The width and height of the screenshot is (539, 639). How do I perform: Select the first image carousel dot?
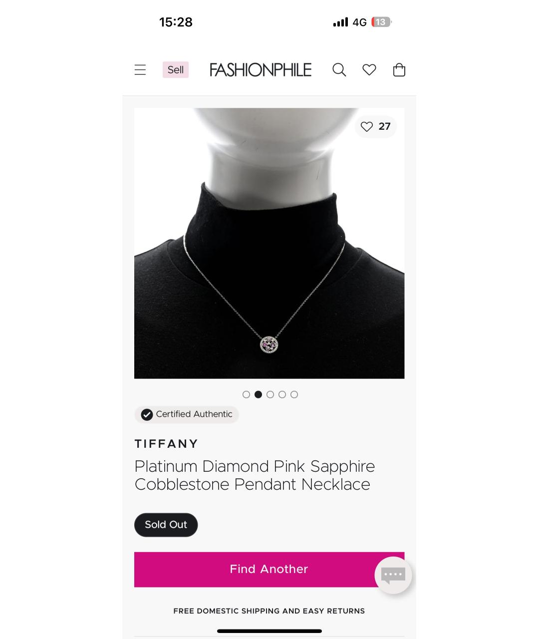pos(246,394)
